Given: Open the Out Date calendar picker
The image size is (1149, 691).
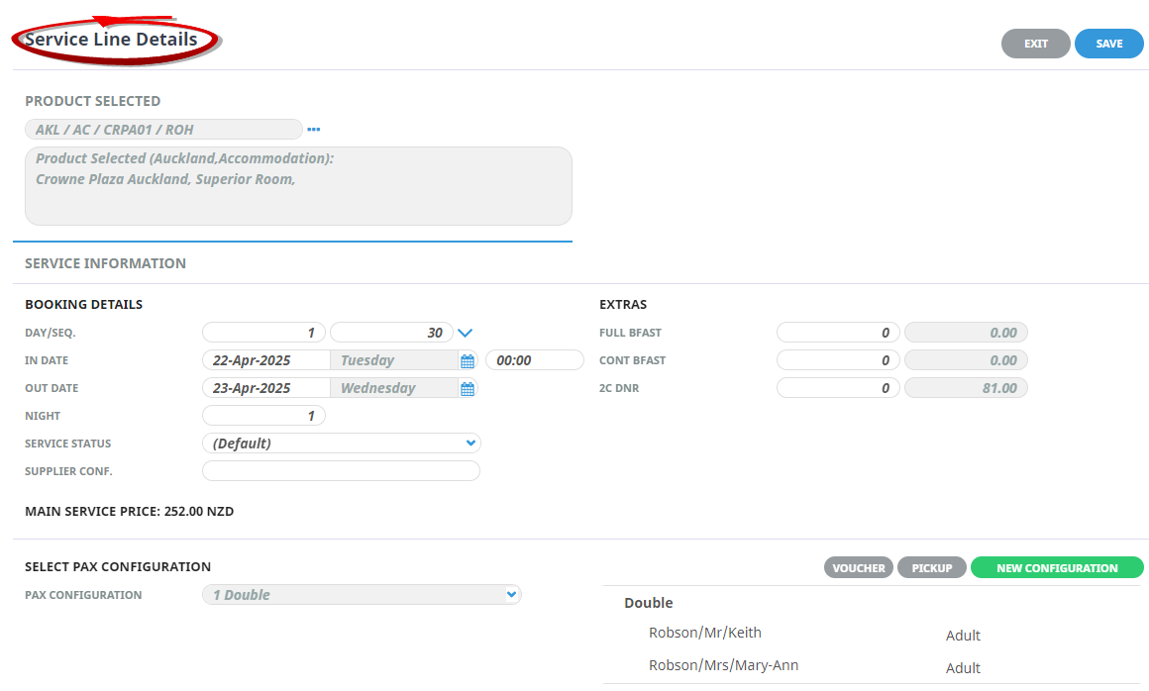Looking at the screenshot, I should click(468, 389).
